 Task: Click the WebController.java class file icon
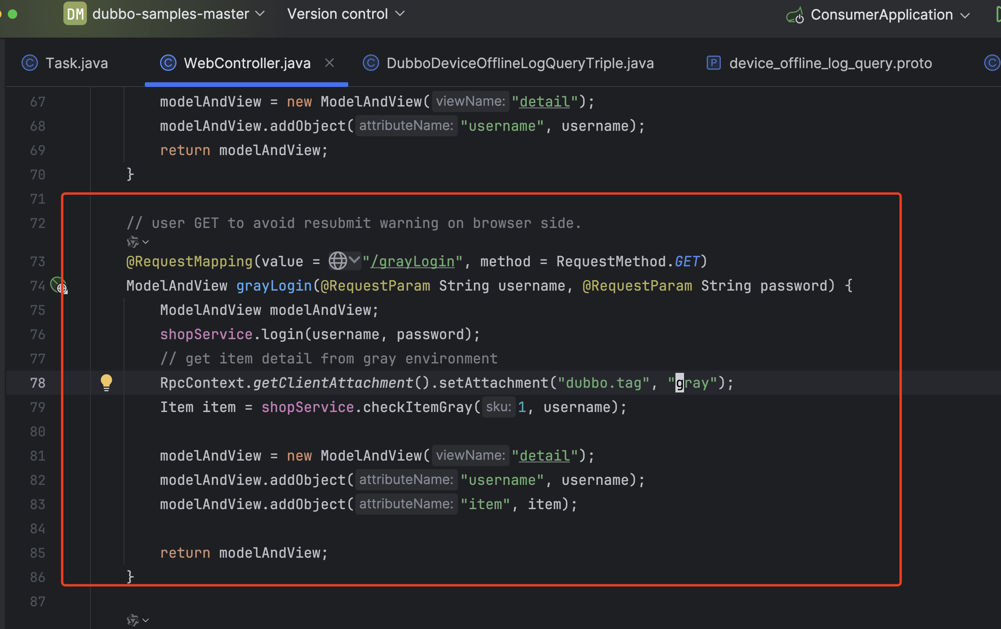[168, 63]
